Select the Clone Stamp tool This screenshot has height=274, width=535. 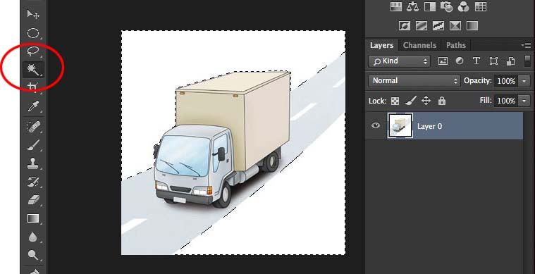click(x=33, y=163)
